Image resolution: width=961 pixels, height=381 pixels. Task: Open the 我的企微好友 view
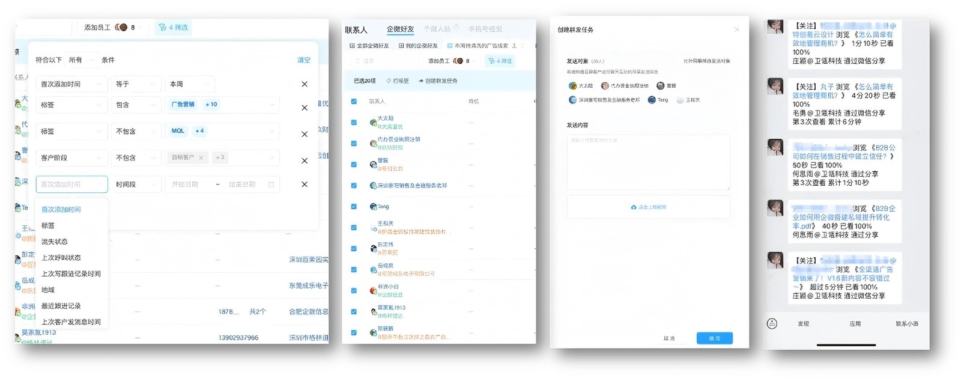coord(418,46)
